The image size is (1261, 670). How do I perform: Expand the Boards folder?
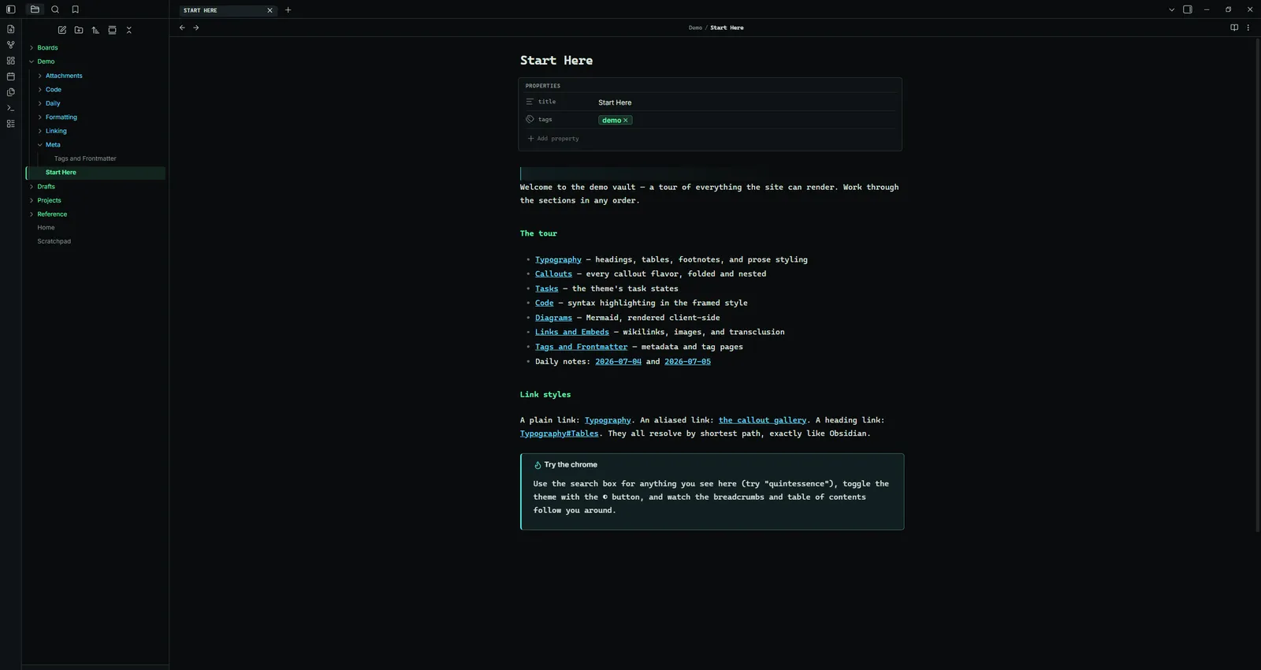[47, 47]
